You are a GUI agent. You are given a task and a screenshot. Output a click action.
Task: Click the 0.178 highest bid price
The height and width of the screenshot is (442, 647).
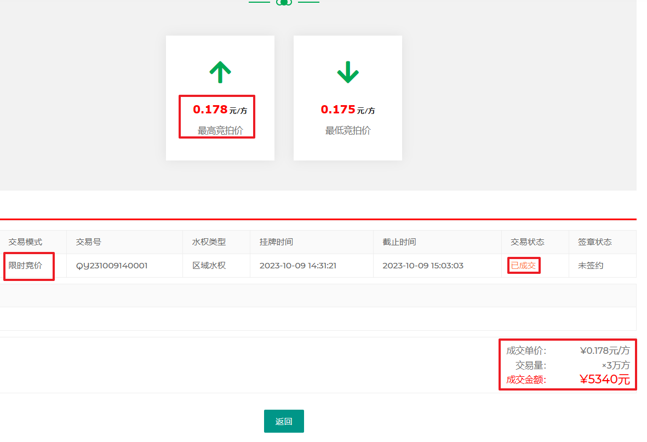[210, 110]
